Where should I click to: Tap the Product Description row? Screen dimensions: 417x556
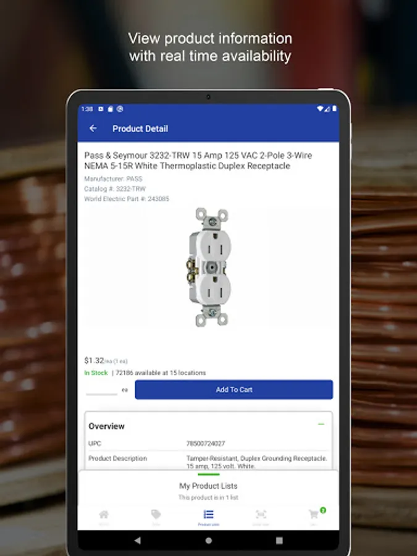209,462
